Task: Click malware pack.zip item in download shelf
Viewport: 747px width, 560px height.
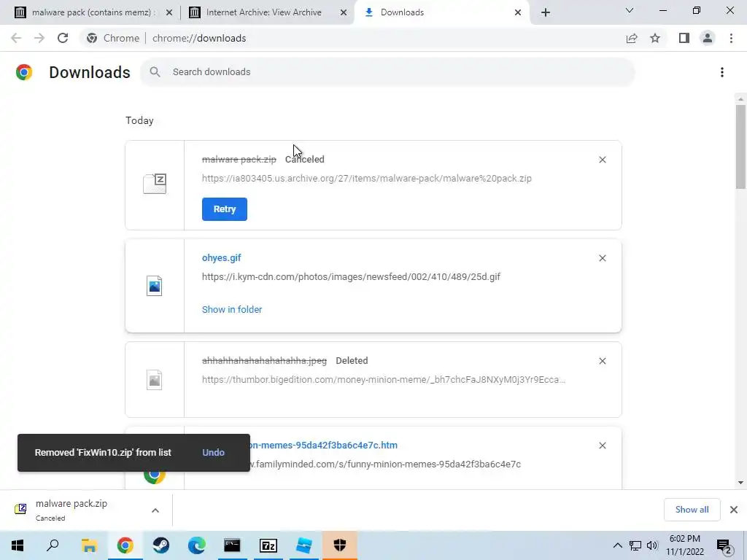Action: (71, 510)
